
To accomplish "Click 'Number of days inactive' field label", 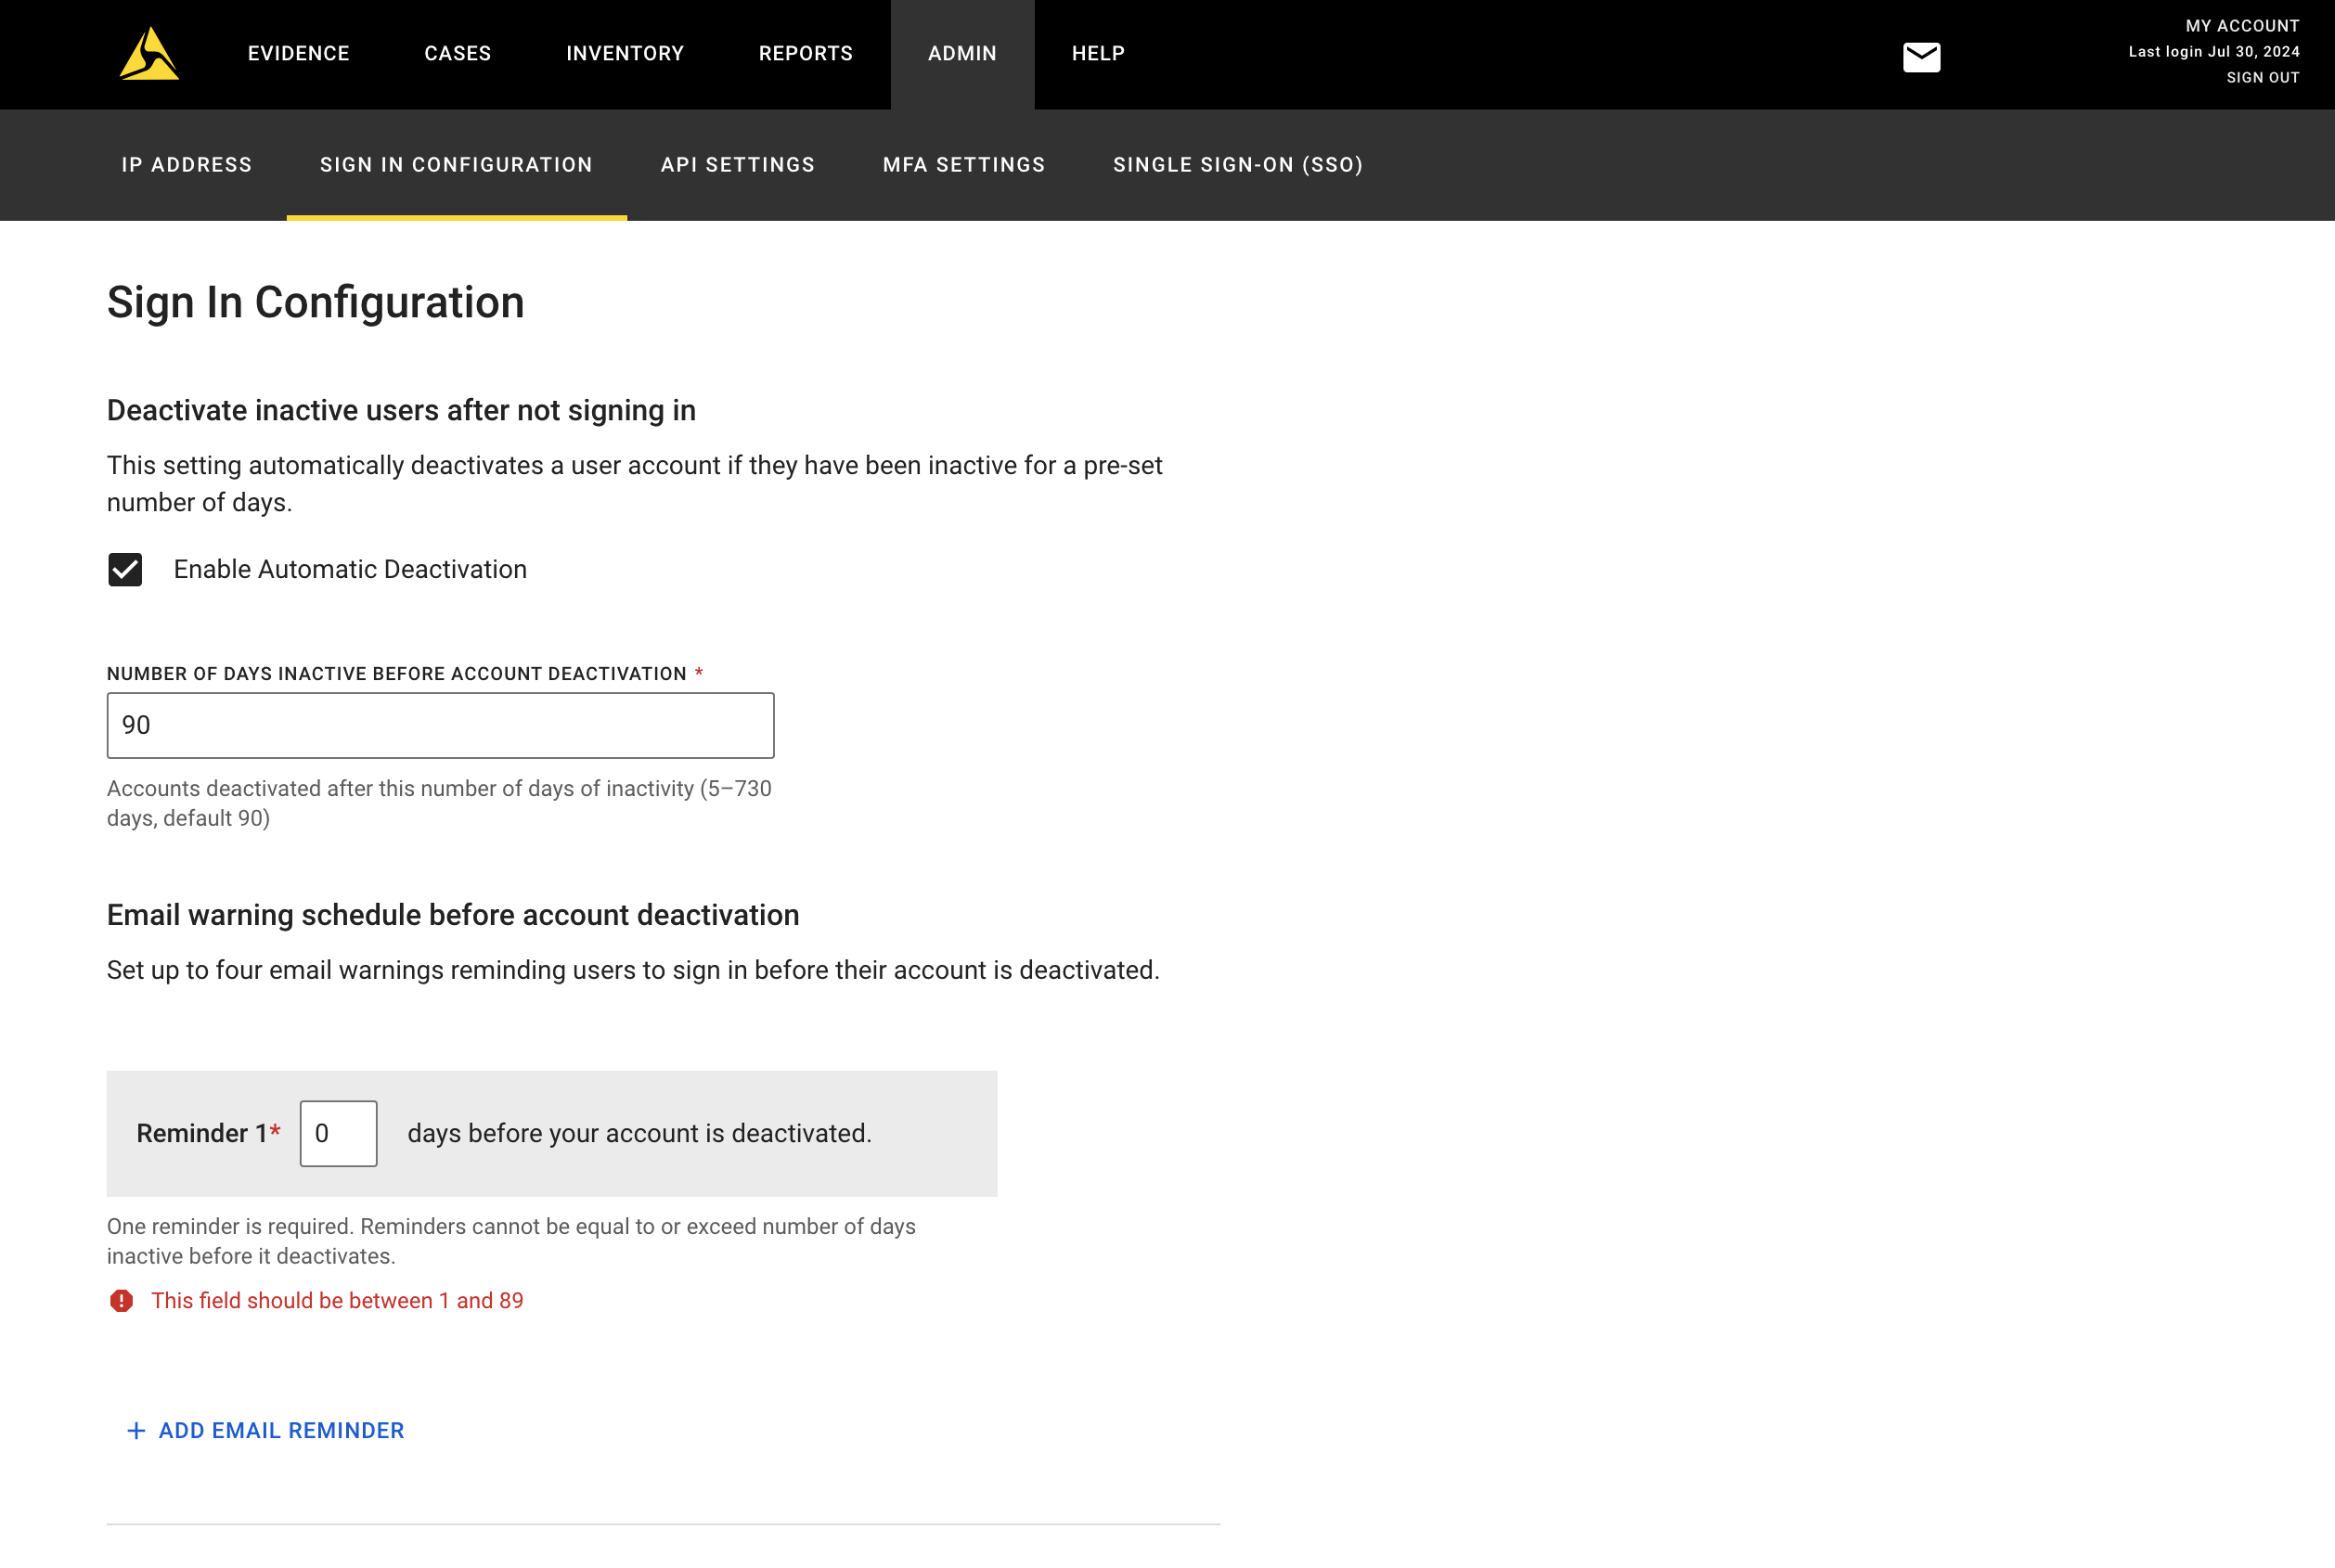I will point(397,674).
